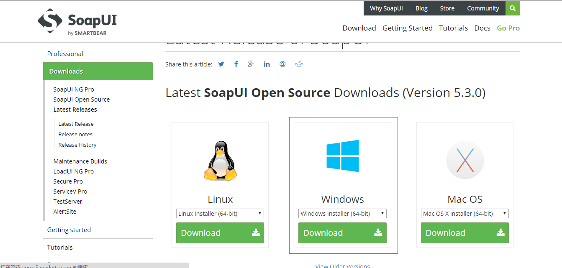The image size is (562, 268).
Task: Click the Mac OS X logo image
Action: click(x=465, y=161)
